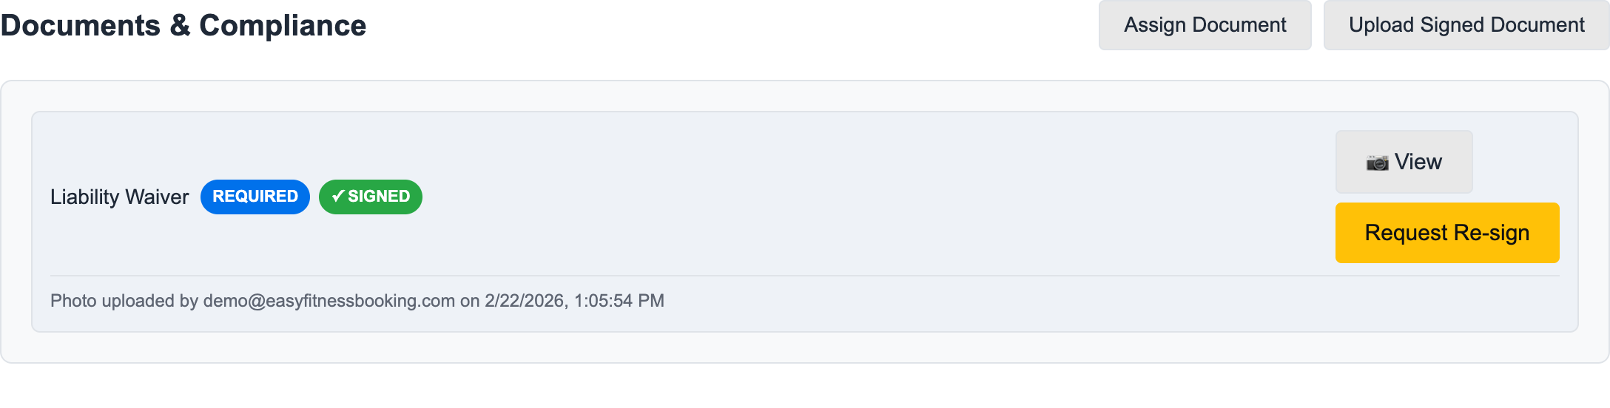Click the Re-sign text on yellow button
The width and height of the screenshot is (1610, 408).
click(x=1489, y=233)
